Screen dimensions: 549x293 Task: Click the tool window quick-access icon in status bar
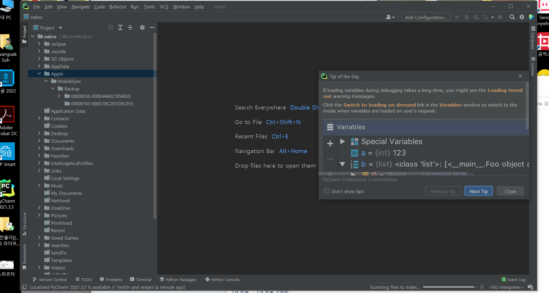pyautogui.click(x=24, y=287)
